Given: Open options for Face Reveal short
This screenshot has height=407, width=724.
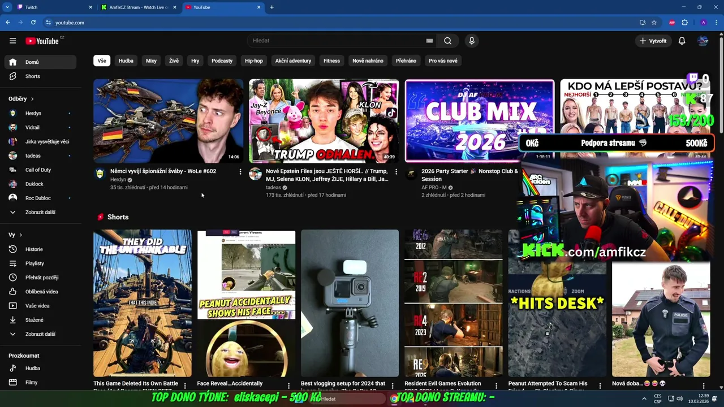Looking at the screenshot, I should tap(288, 386).
